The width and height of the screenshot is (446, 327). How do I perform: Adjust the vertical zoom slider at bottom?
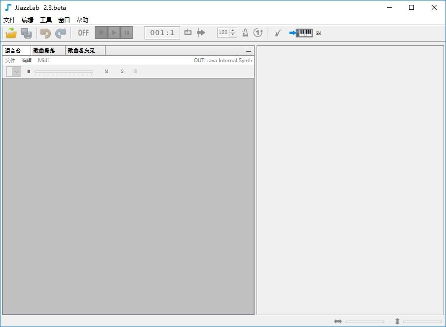423,322
